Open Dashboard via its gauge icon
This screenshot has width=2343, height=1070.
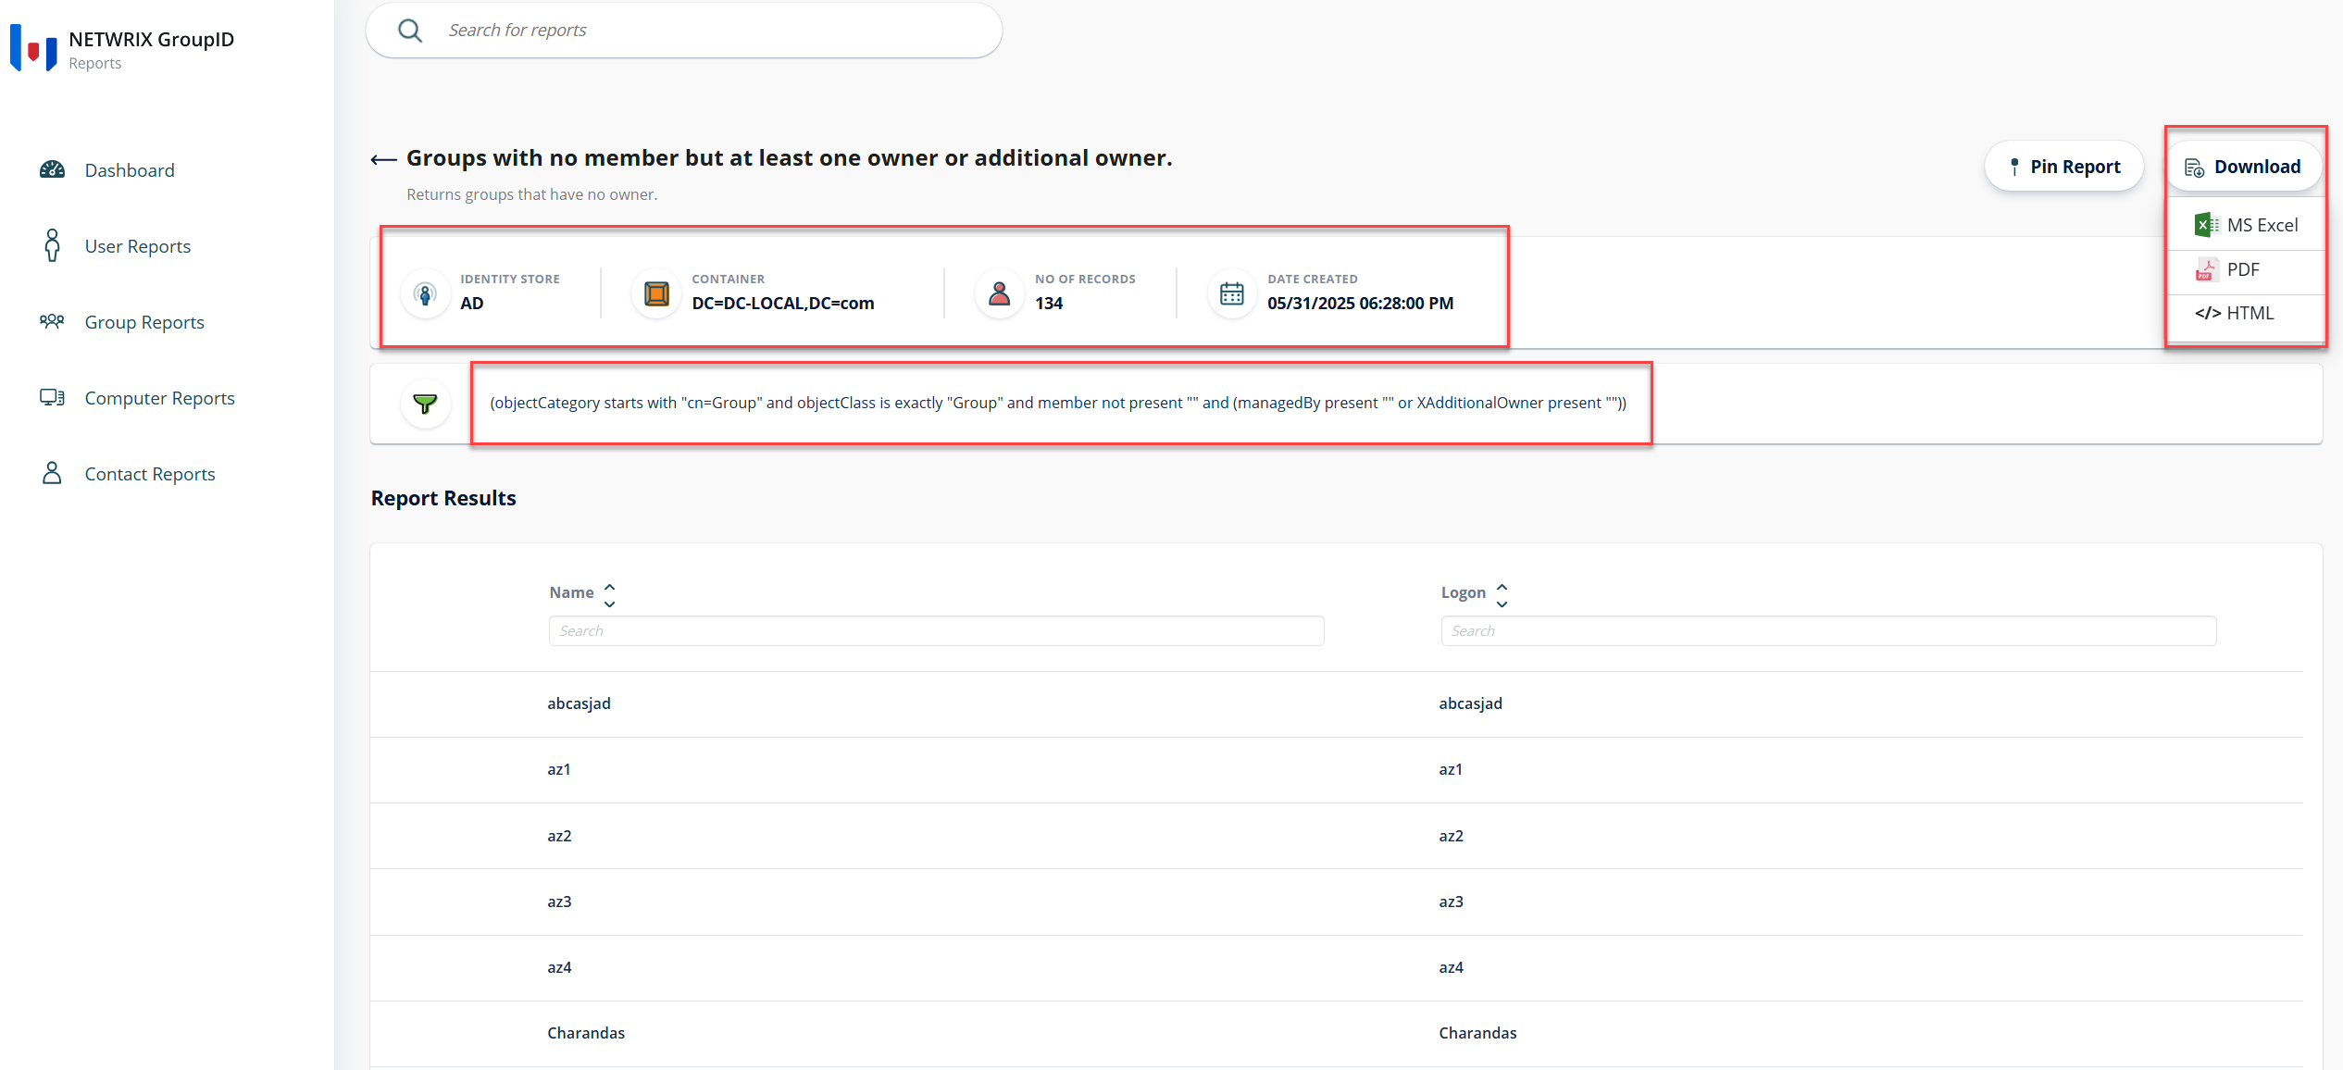click(x=53, y=169)
